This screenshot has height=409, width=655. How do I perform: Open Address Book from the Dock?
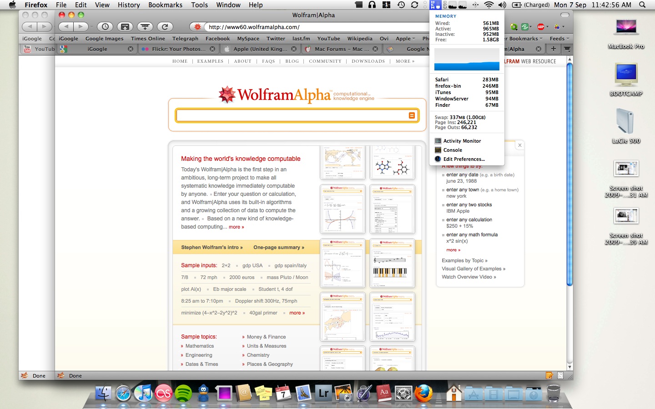244,394
